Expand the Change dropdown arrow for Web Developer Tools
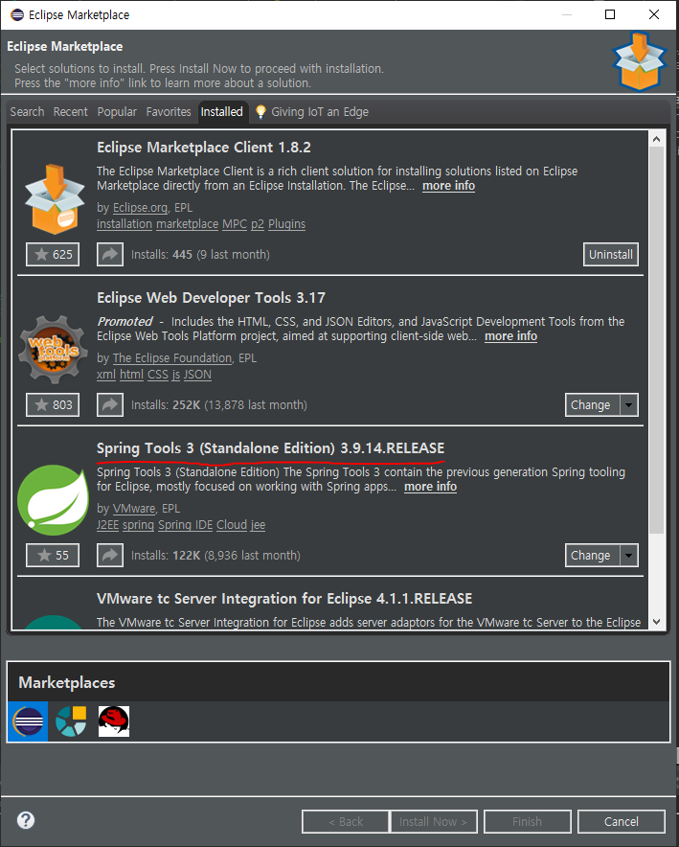Viewport: 679px width, 847px height. (x=629, y=404)
